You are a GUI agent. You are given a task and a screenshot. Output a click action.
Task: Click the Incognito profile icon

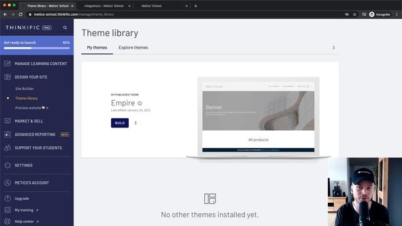pyautogui.click(x=372, y=14)
